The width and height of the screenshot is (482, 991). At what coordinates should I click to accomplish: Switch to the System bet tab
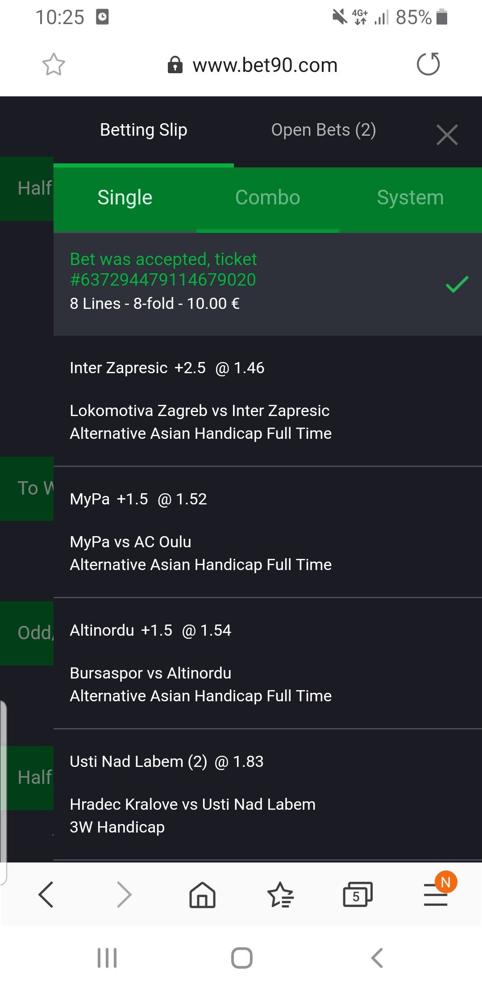pyautogui.click(x=410, y=198)
